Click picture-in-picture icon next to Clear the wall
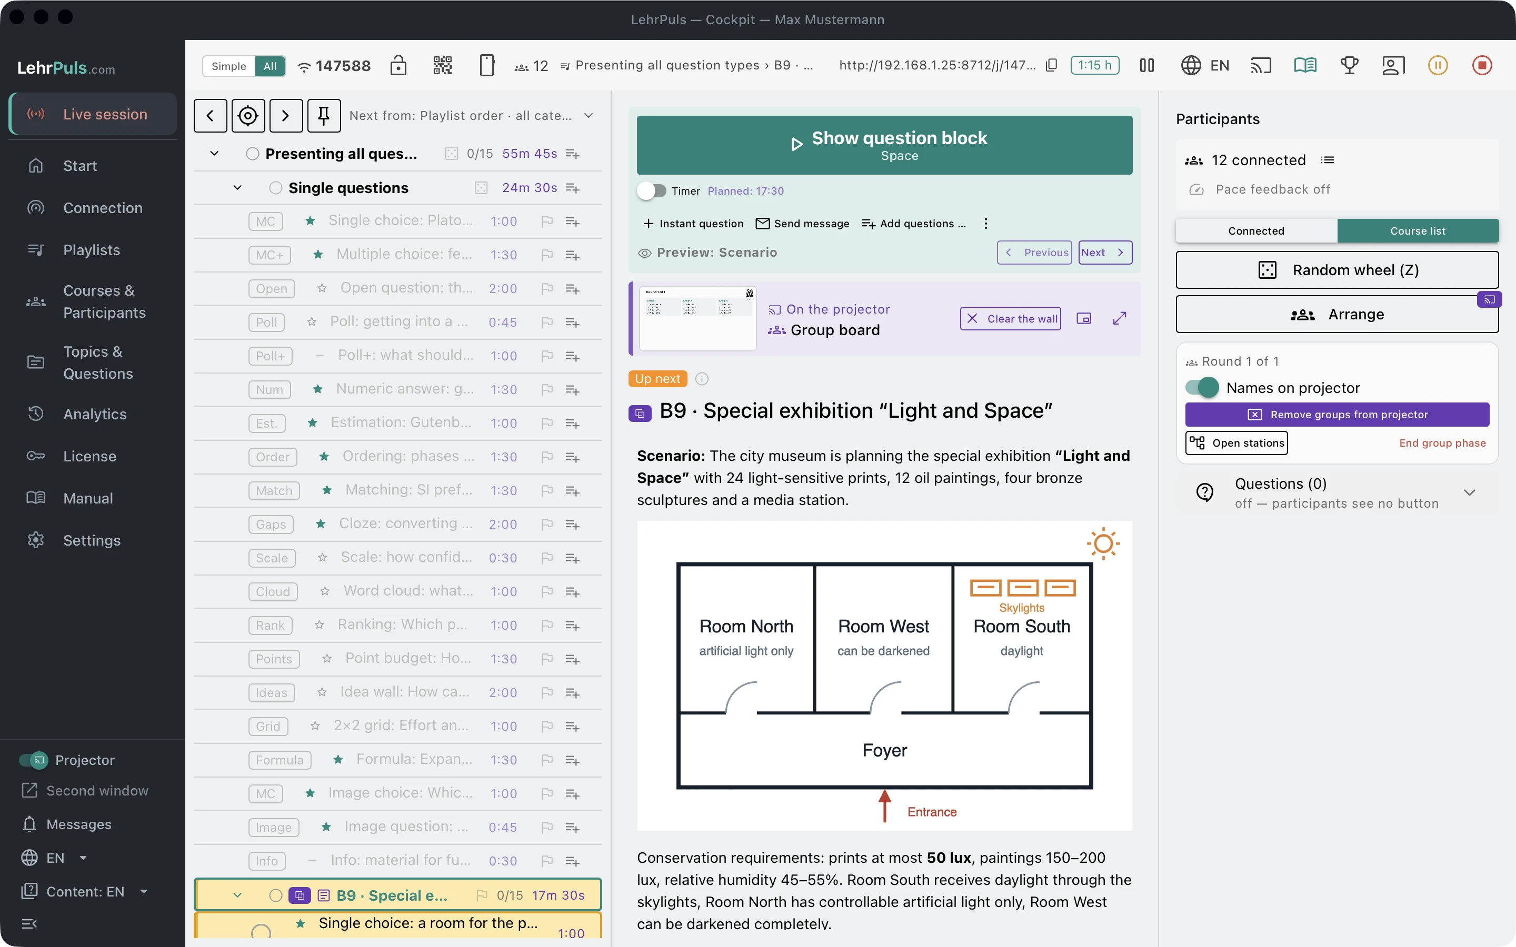 tap(1084, 319)
